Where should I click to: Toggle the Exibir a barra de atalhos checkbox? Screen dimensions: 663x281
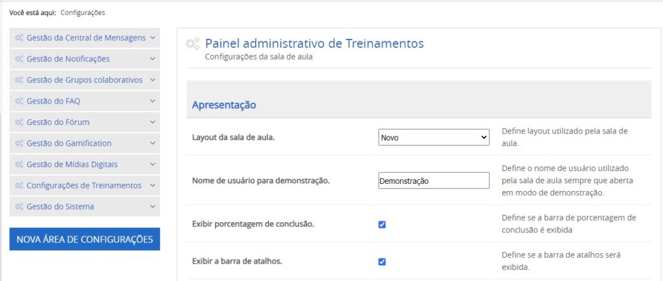[x=382, y=262]
